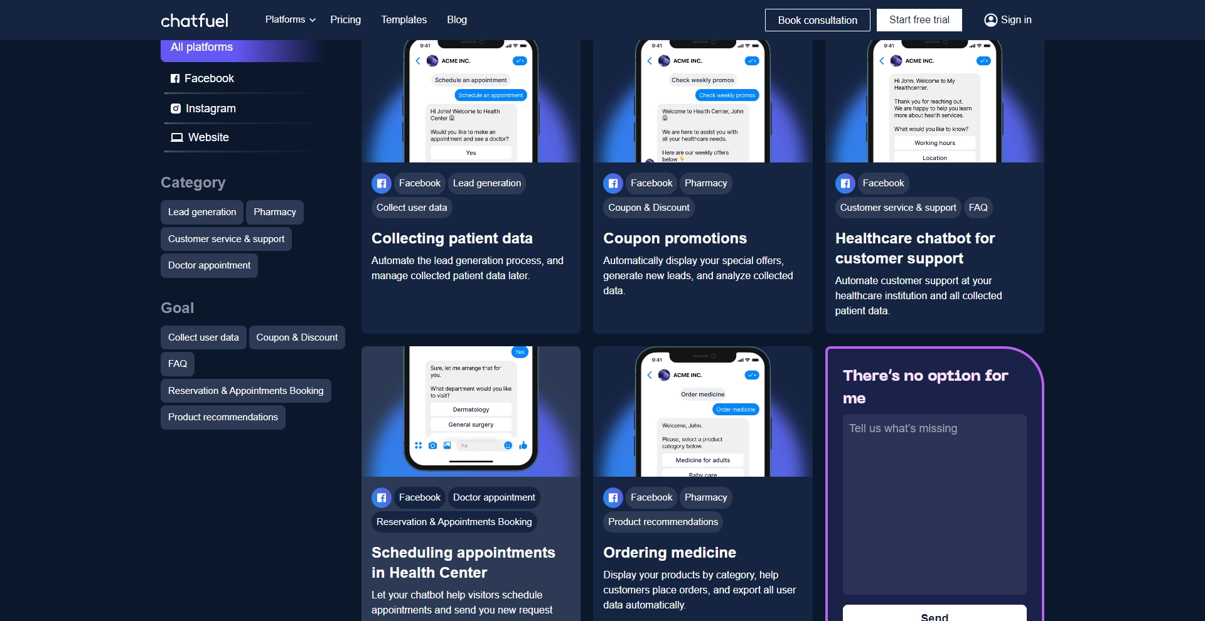1205x621 pixels.
Task: Click Facebook icon on Collecting patient data card
Action: [382, 183]
